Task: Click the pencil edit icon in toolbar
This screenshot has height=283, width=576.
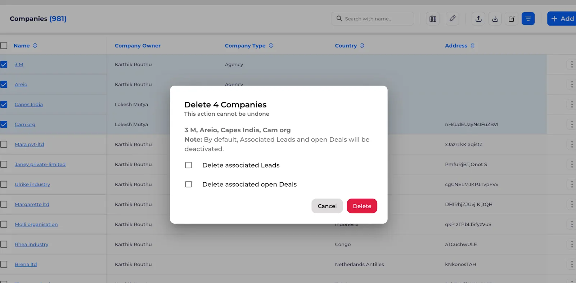Action: click(x=453, y=19)
